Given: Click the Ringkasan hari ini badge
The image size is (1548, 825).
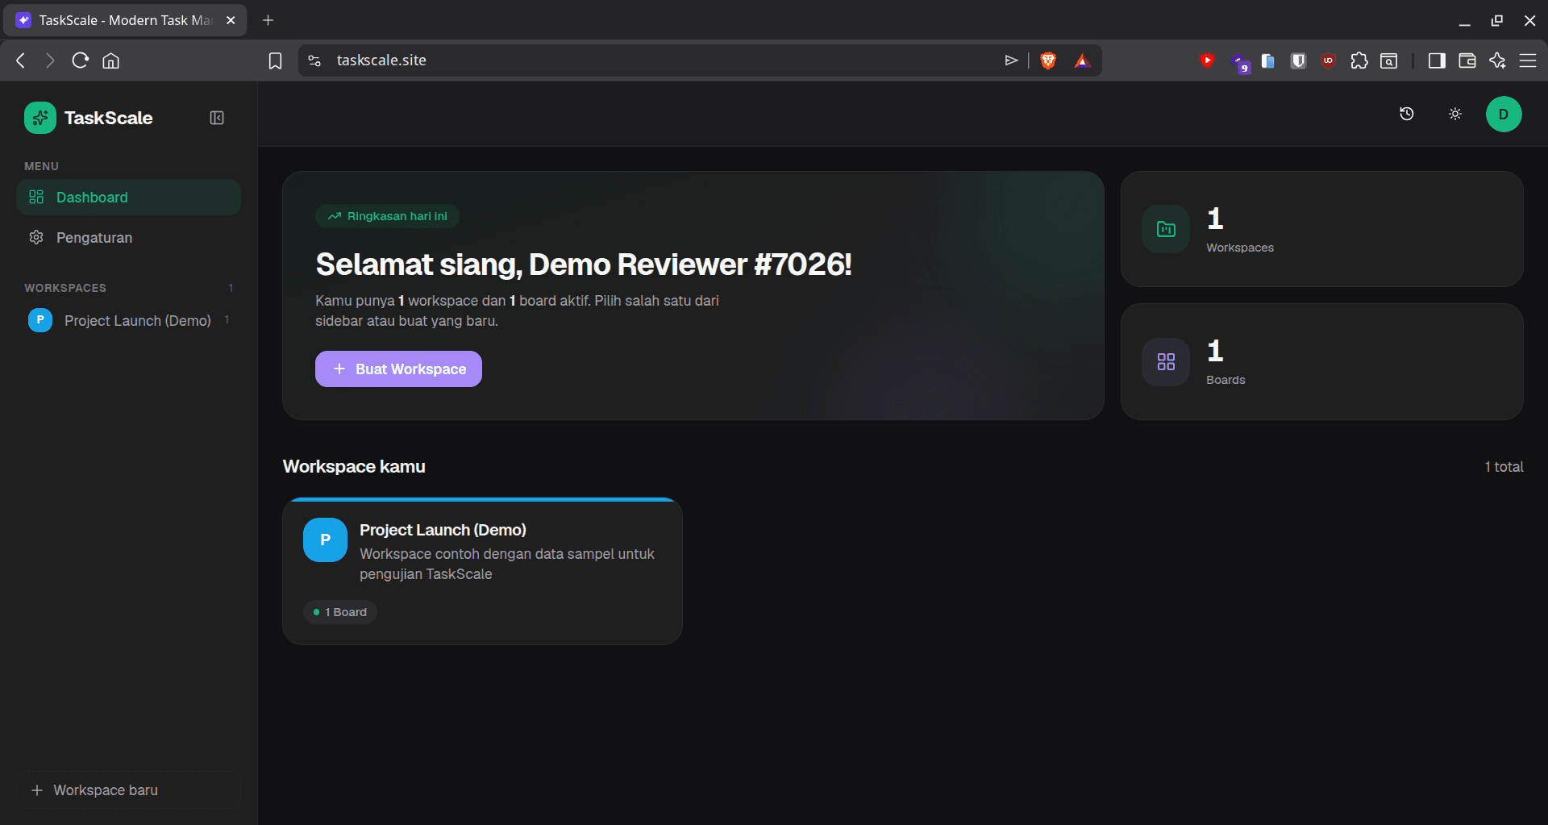Looking at the screenshot, I should (x=388, y=216).
